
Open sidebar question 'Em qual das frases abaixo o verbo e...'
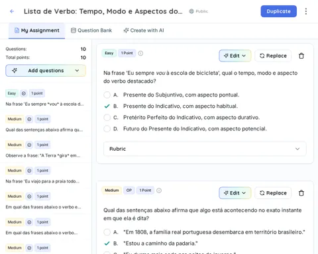point(44,207)
